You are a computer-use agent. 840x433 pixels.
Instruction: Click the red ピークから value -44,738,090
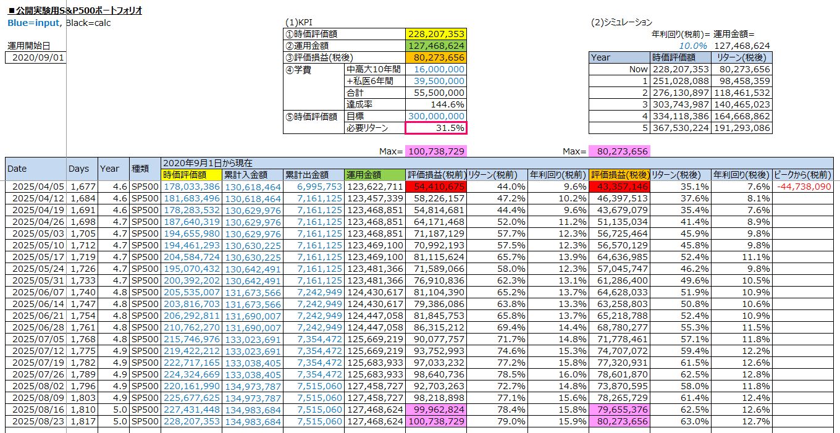803,187
